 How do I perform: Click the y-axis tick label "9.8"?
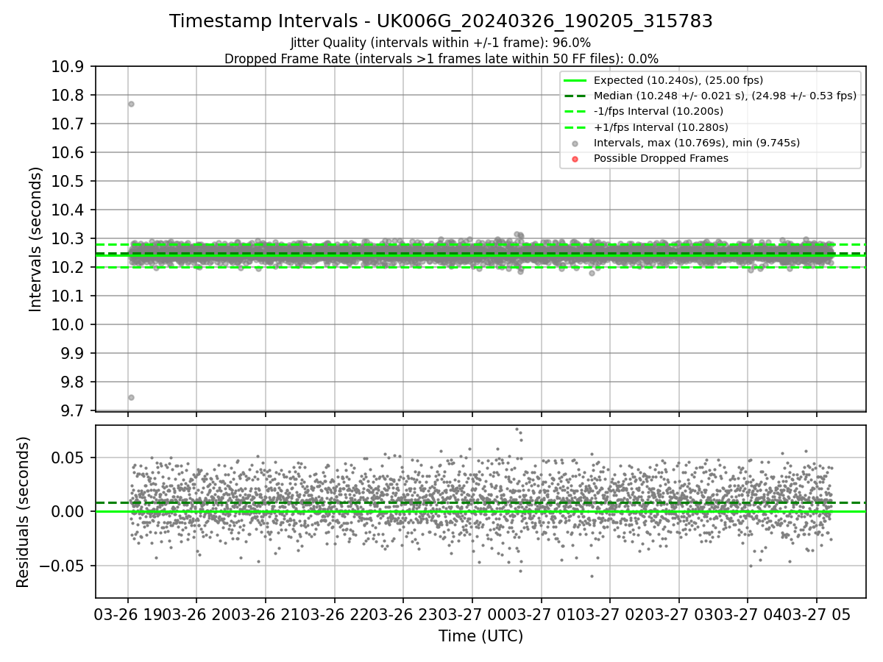click(x=73, y=382)
